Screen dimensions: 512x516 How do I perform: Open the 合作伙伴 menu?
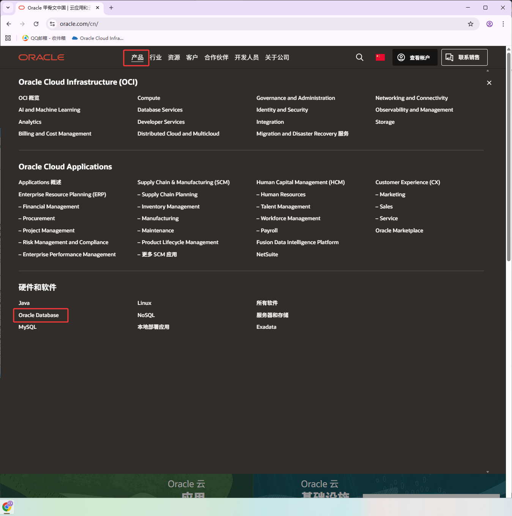click(x=216, y=57)
